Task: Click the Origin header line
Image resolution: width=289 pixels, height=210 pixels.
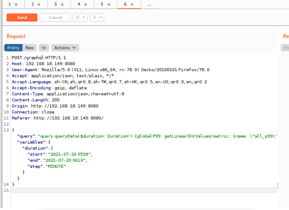Action: tap(55, 106)
